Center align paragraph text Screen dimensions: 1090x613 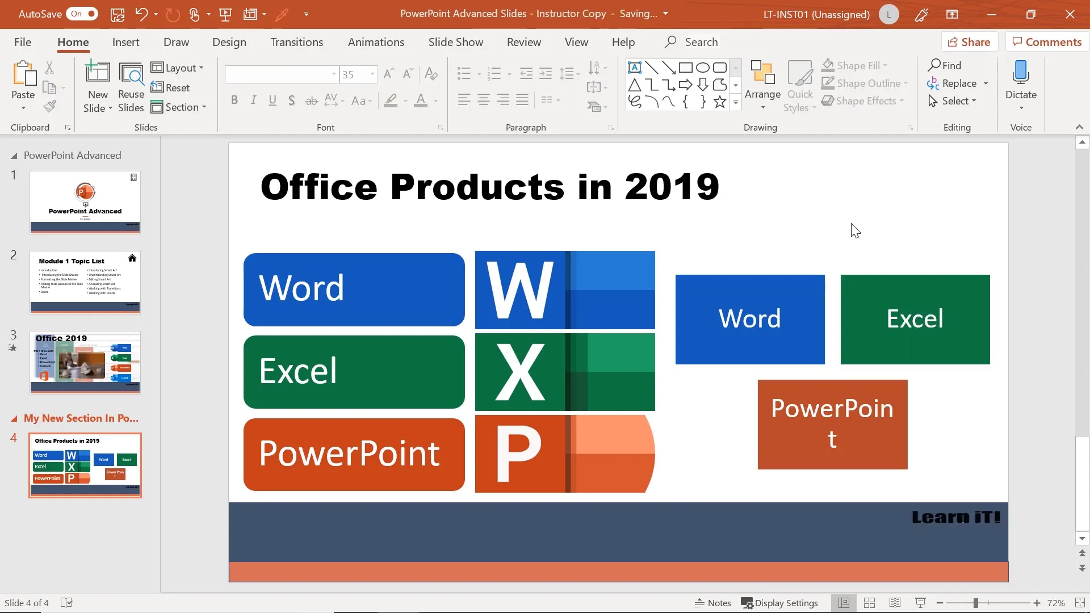point(483,100)
